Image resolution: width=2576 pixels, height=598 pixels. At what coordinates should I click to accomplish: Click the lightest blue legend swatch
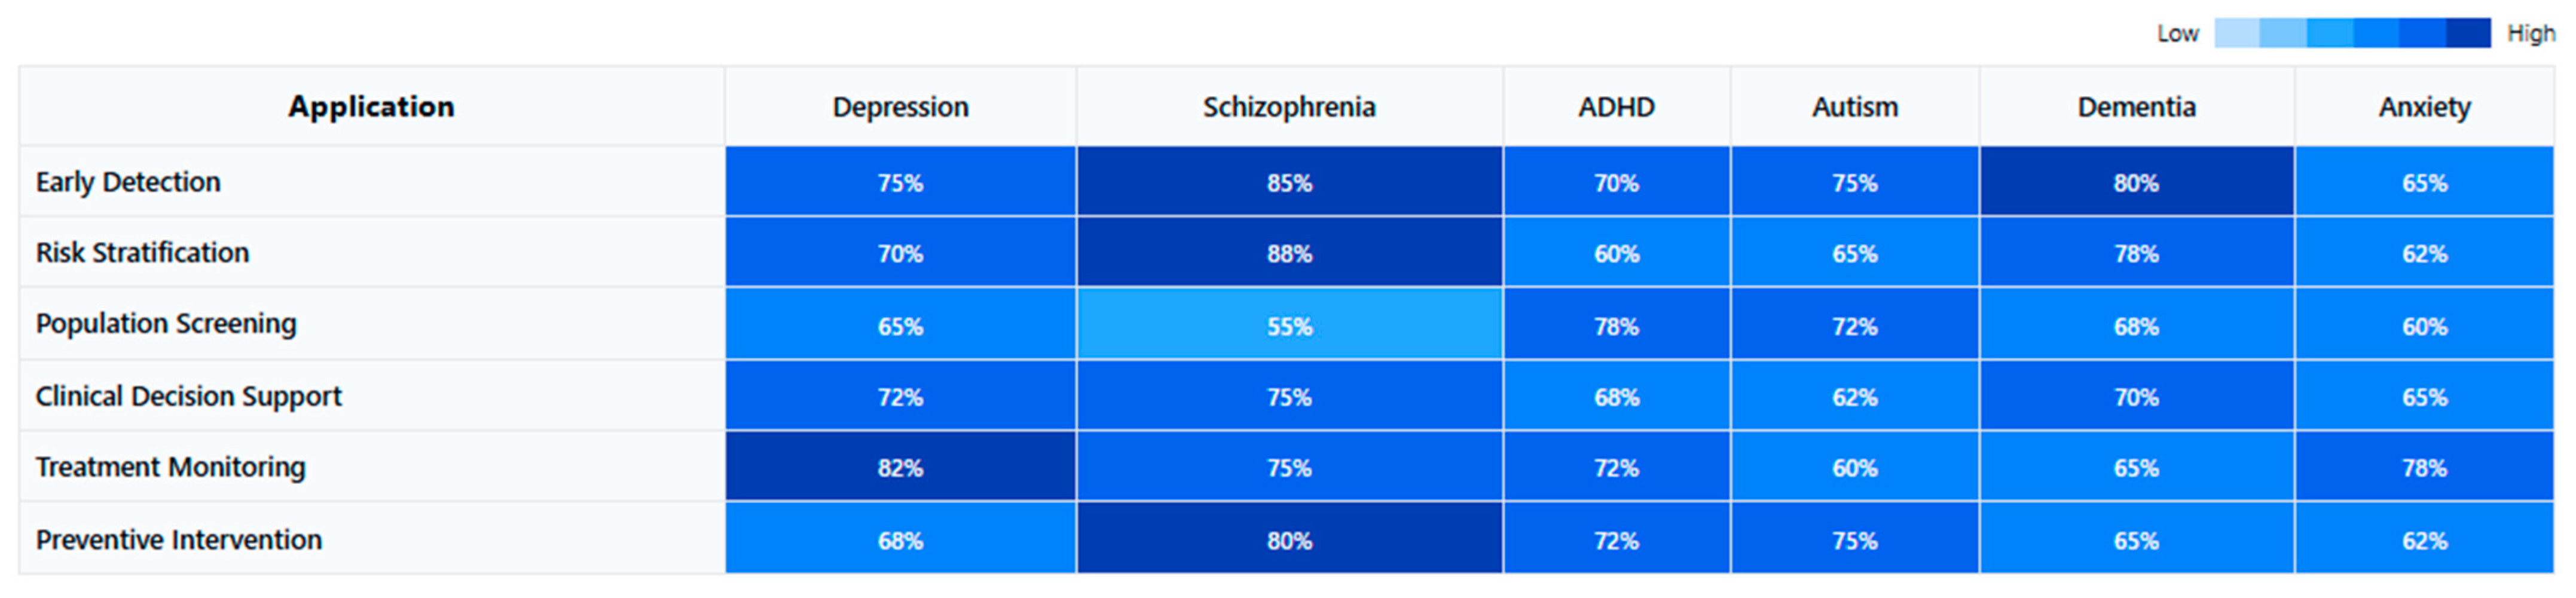tap(2236, 33)
